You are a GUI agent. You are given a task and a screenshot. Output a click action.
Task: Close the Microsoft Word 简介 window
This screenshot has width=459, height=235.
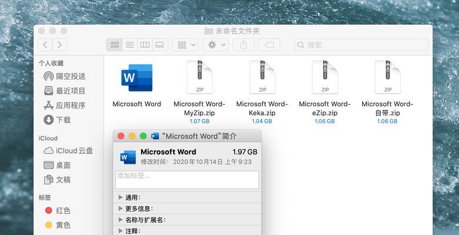point(120,136)
